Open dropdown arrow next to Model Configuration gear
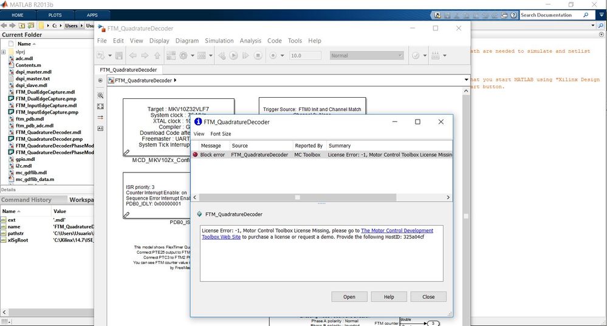This screenshot has width=607, height=326. pyautogui.click(x=193, y=56)
